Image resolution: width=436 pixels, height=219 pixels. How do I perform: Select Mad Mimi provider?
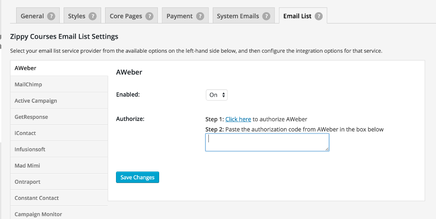59,165
